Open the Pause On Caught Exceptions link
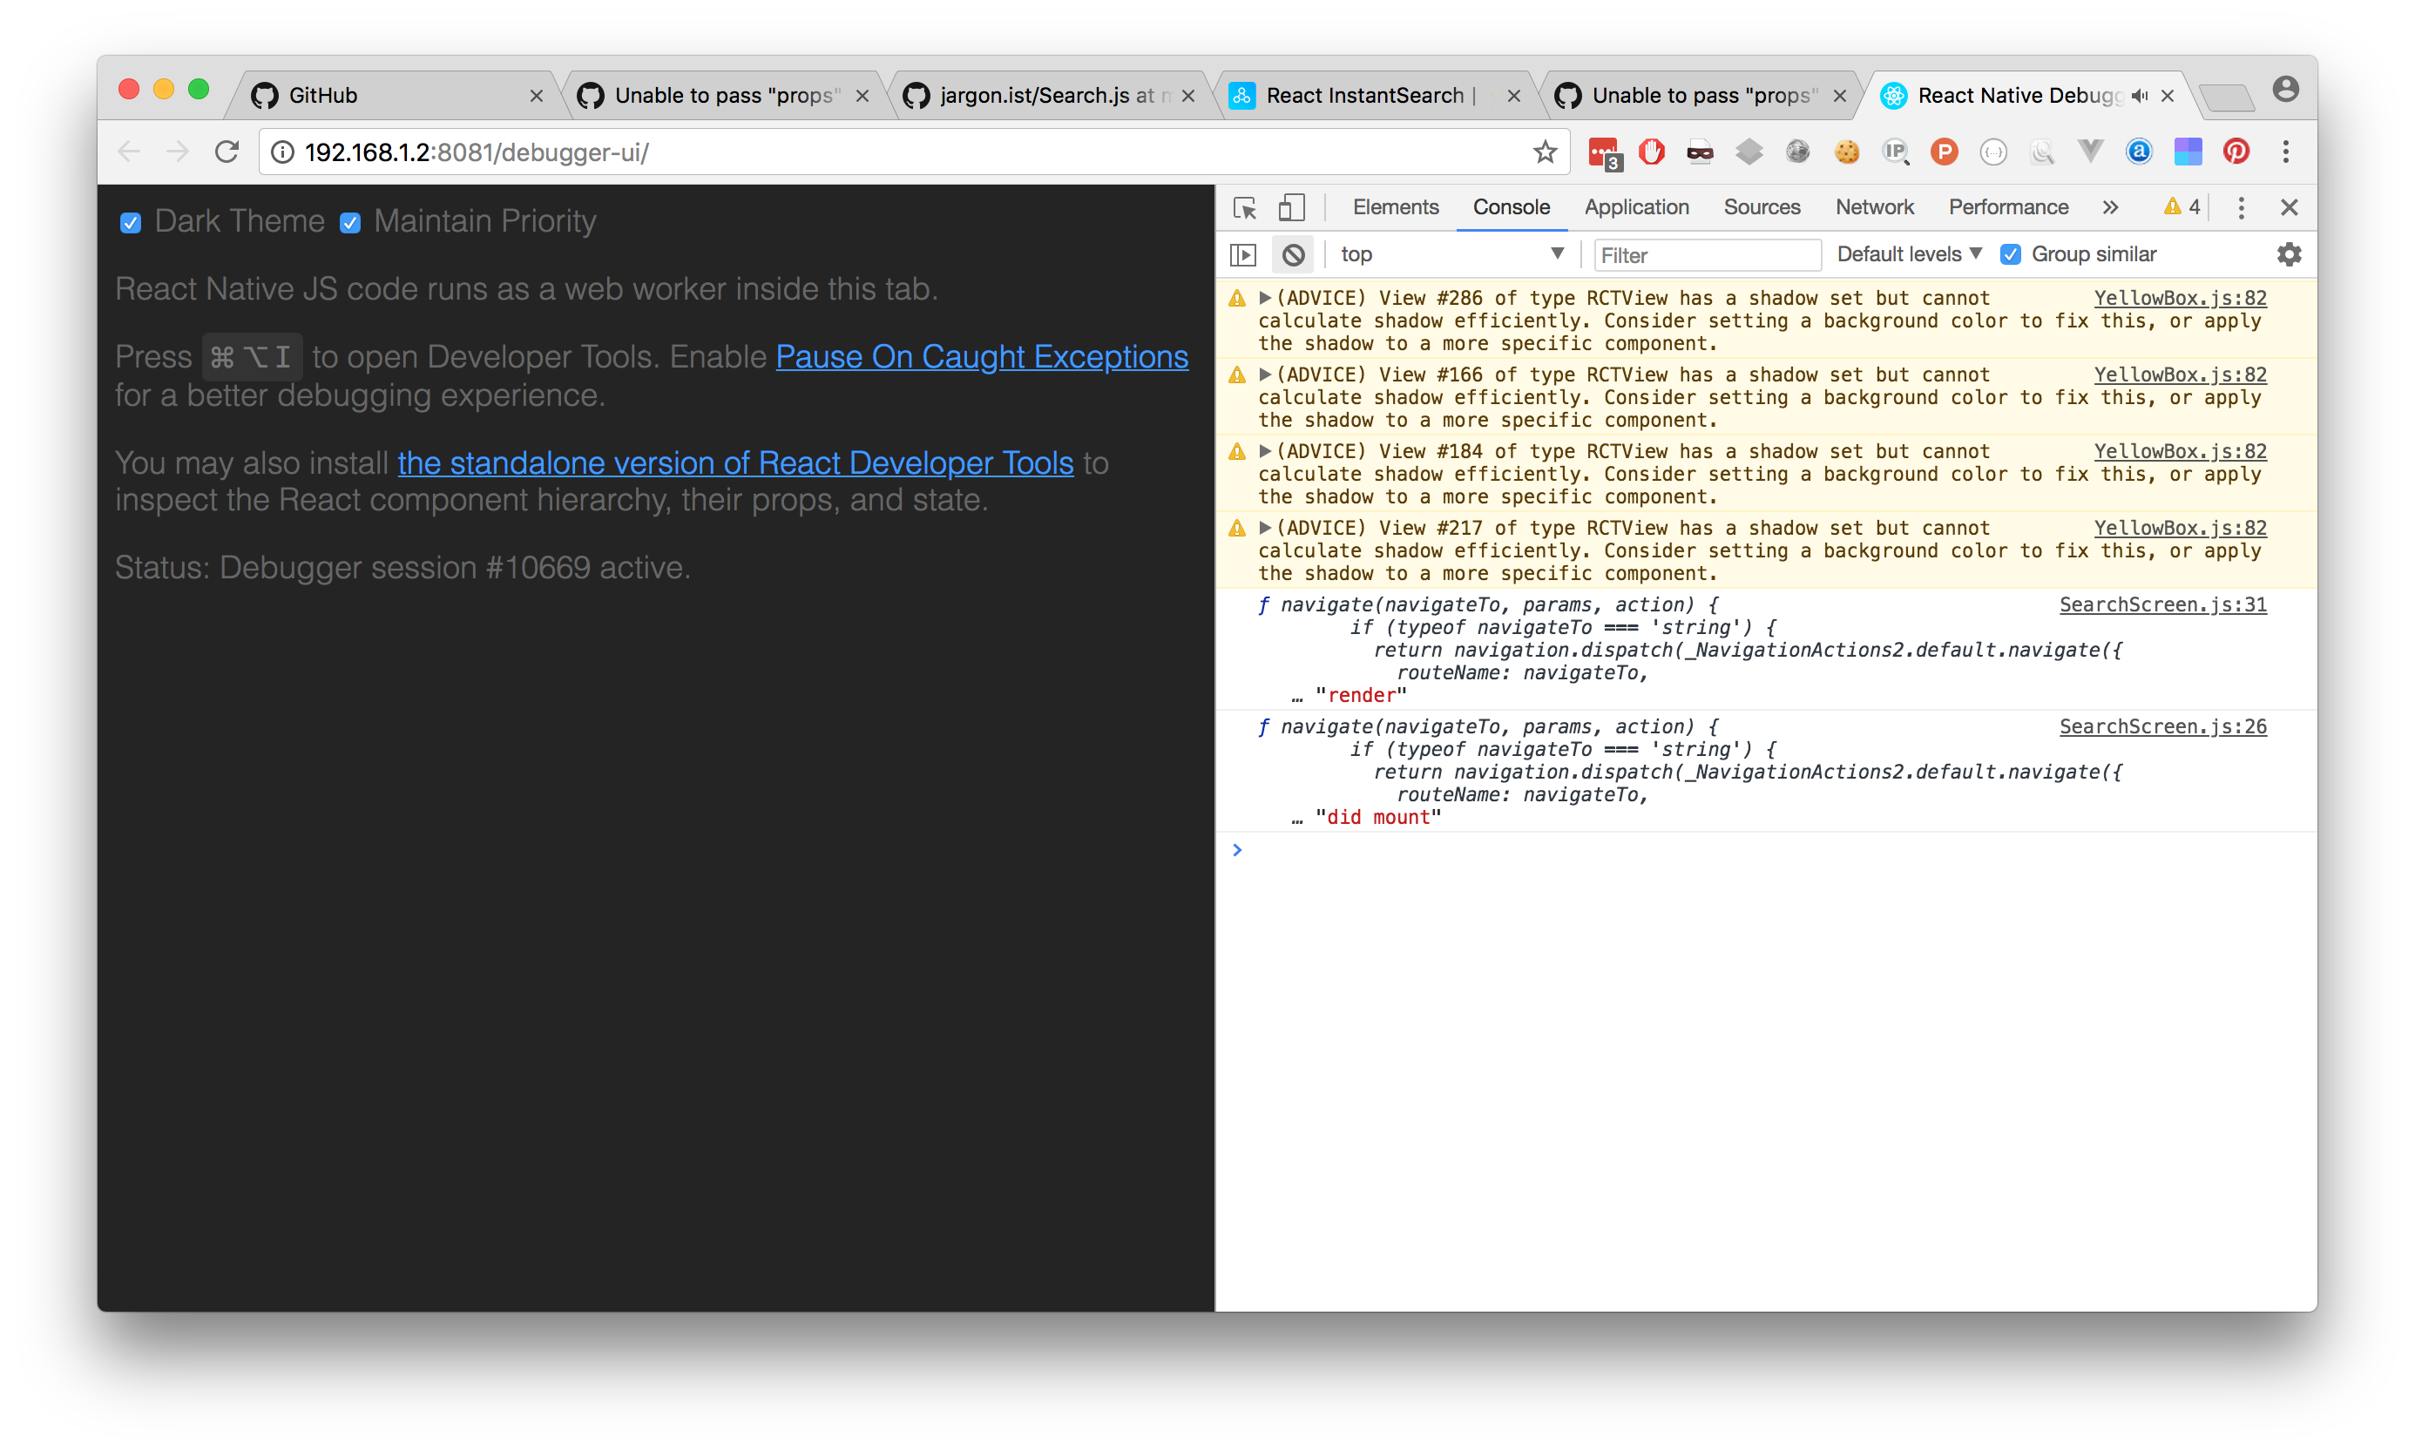This screenshot has width=2415, height=1451. (x=982, y=357)
